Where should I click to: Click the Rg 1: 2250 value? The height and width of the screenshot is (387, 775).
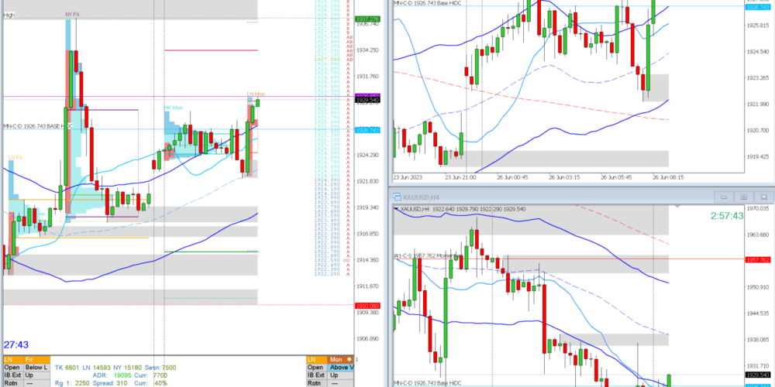[x=72, y=384]
